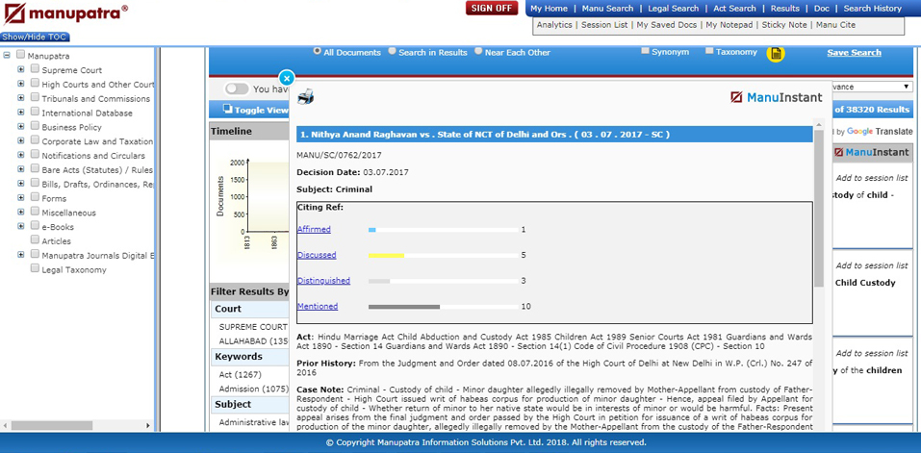The height and width of the screenshot is (453, 921).
Task: Open the relevance sort dropdown
Action: (x=871, y=87)
